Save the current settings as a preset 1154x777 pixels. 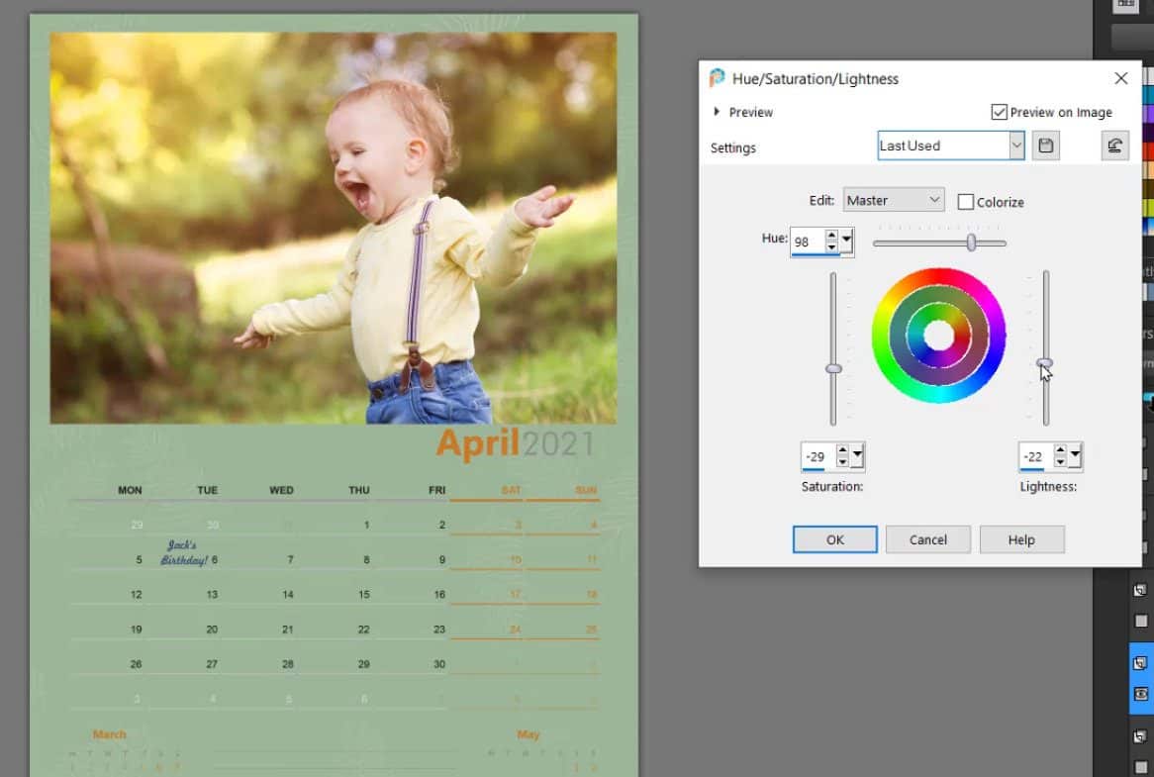pyautogui.click(x=1045, y=146)
